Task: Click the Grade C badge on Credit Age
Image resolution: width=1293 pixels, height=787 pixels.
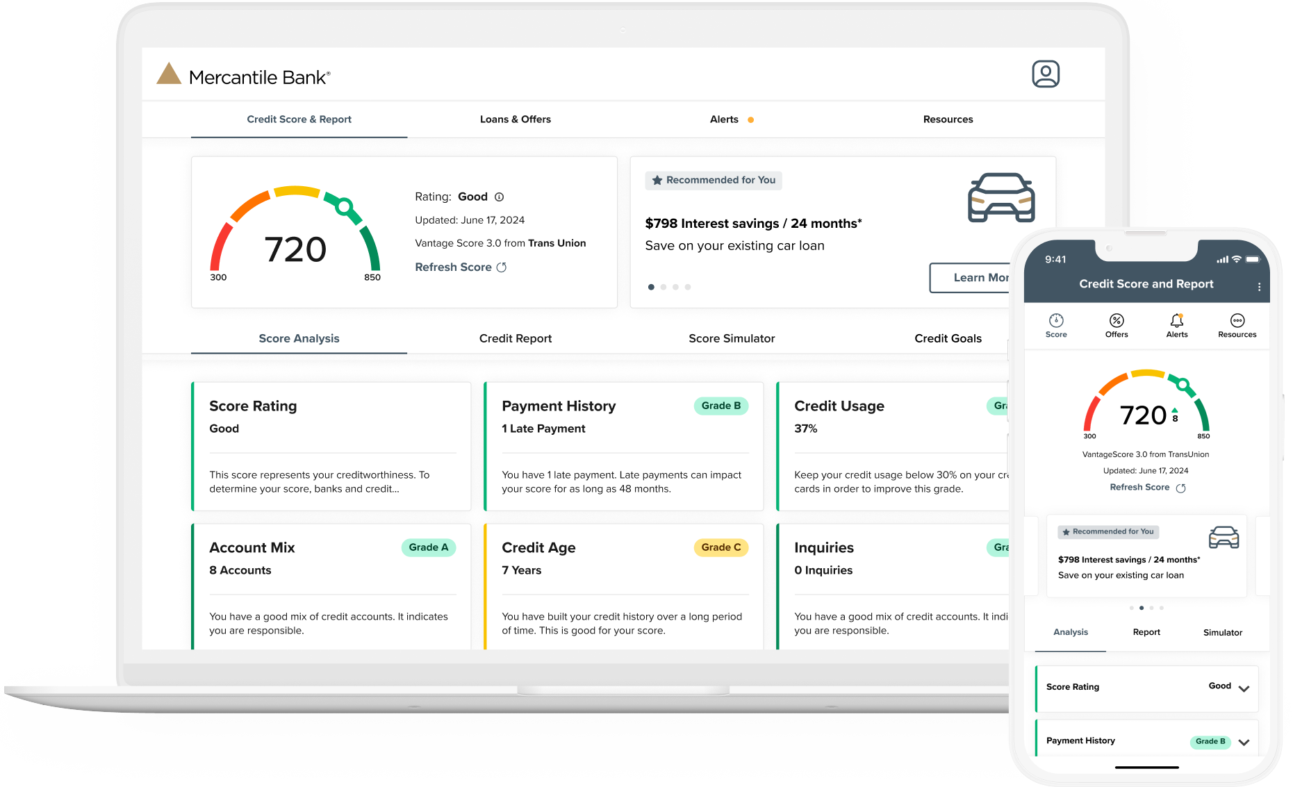Action: 720,547
